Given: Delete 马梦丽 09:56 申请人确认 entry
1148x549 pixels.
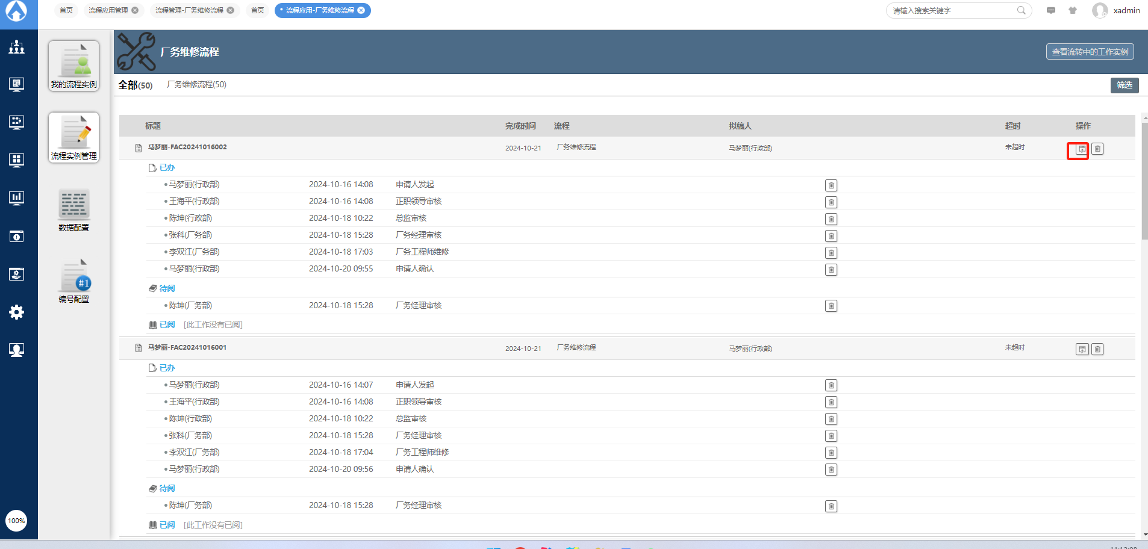Looking at the screenshot, I should [831, 470].
